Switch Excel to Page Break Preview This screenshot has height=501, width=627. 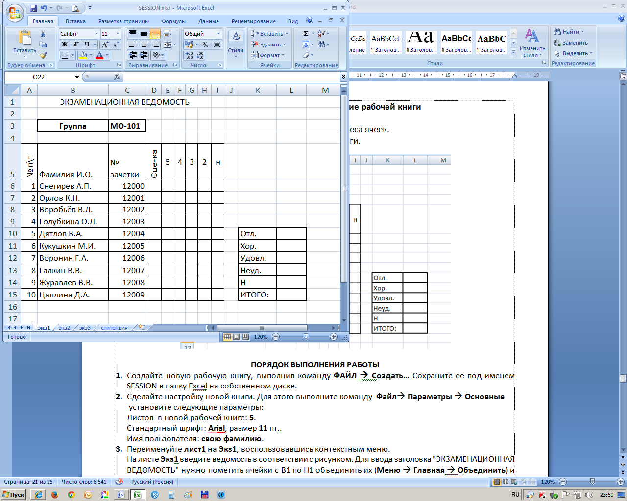(245, 337)
